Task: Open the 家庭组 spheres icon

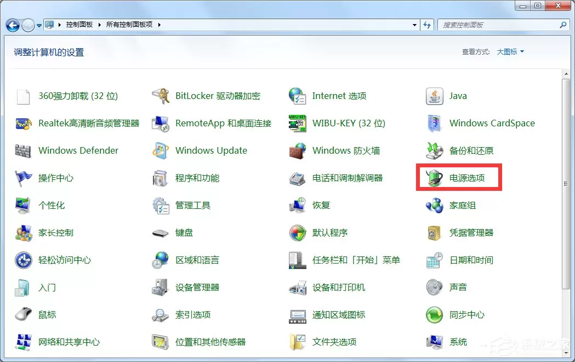Action: click(435, 206)
